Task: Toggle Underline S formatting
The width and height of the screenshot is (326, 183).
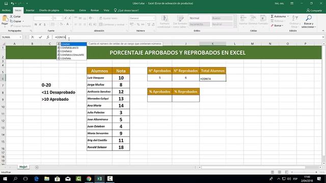Action: (x=45, y=24)
